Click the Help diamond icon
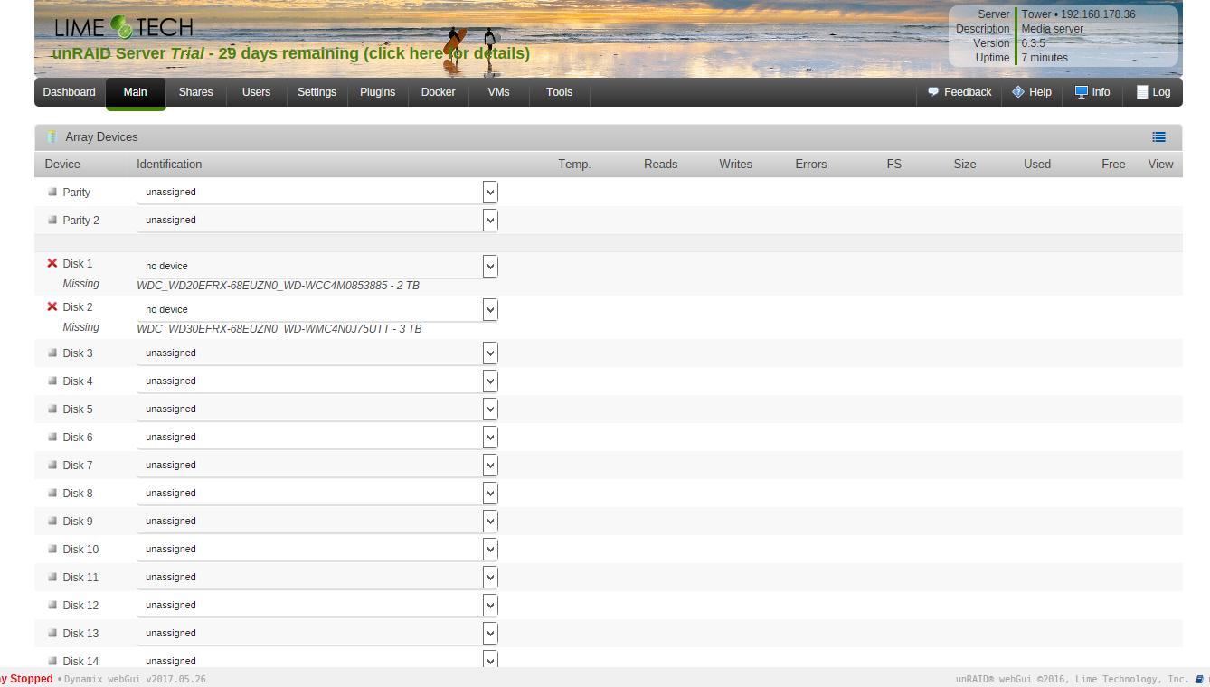Viewport: 1210px width, 687px height. (x=1018, y=92)
